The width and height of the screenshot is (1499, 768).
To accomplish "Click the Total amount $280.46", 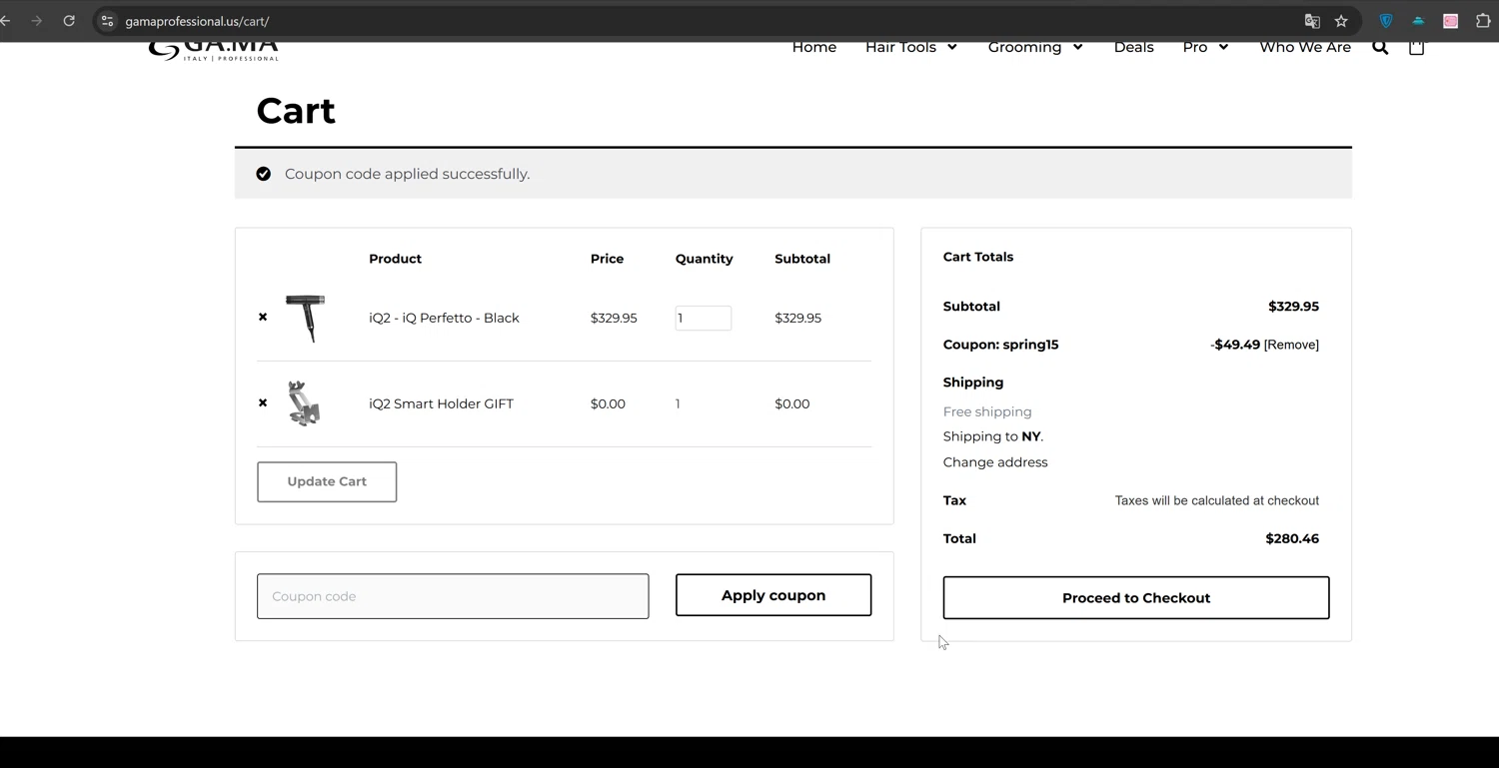I will 1292,538.
